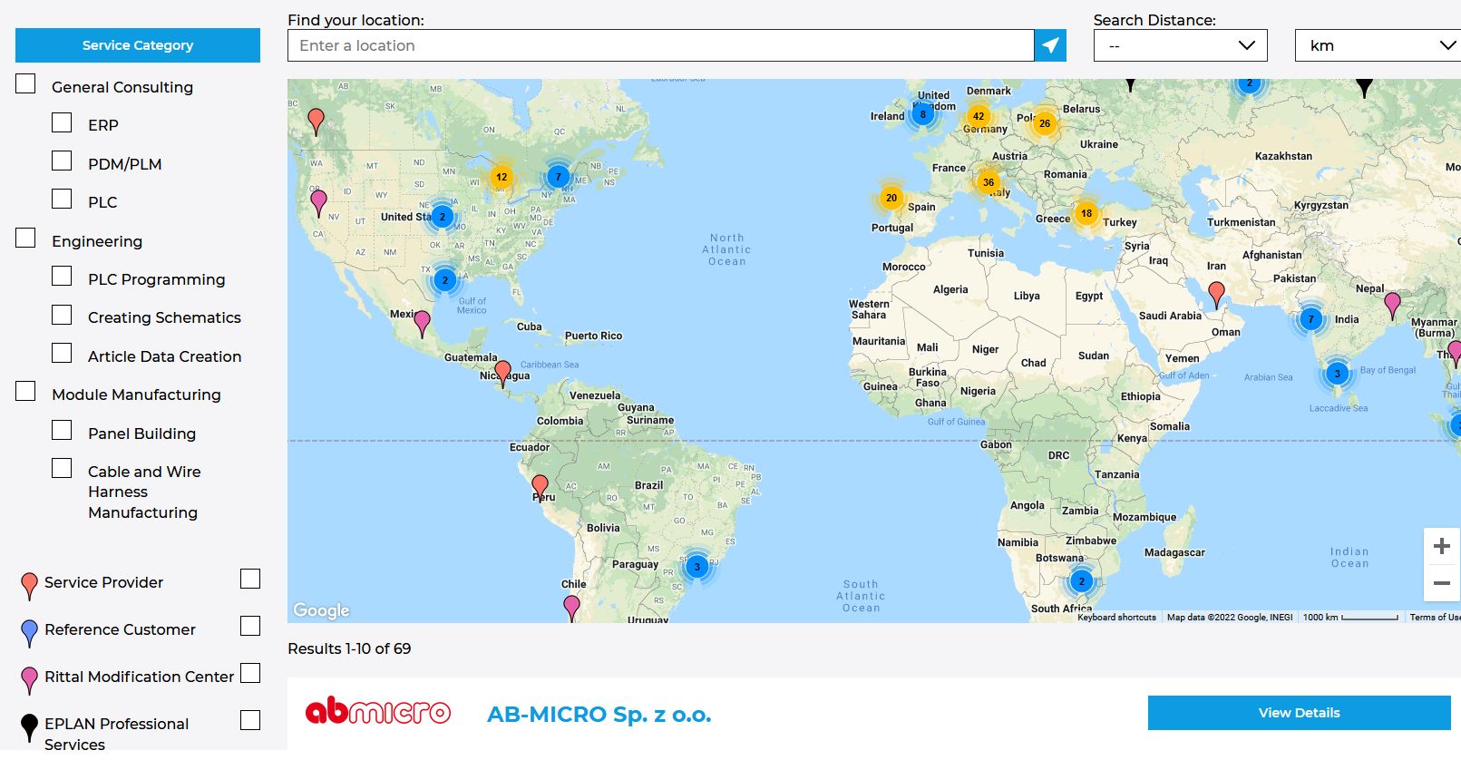The image size is (1461, 760).
Task: Zoom in the map with plus button
Action: point(1441,546)
